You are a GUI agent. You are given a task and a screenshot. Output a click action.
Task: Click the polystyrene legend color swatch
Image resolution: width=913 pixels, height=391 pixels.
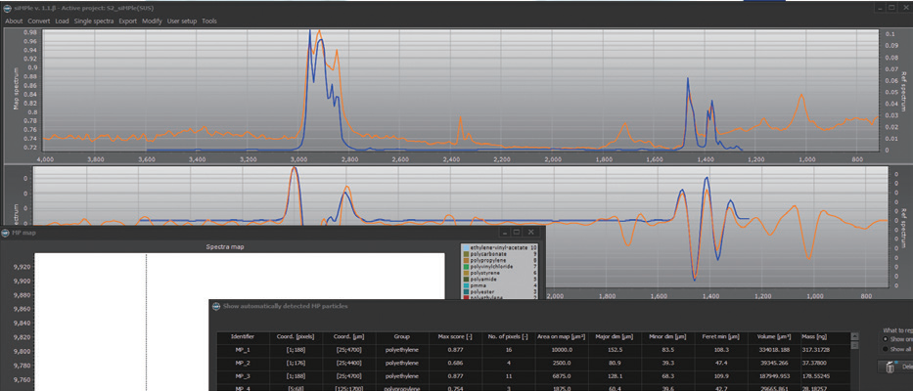465,273
